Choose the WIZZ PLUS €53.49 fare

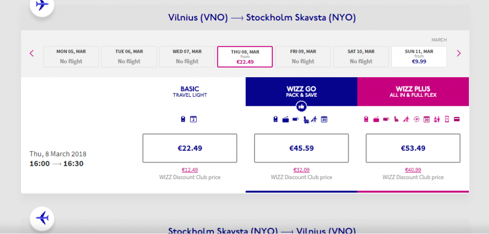coord(413,148)
